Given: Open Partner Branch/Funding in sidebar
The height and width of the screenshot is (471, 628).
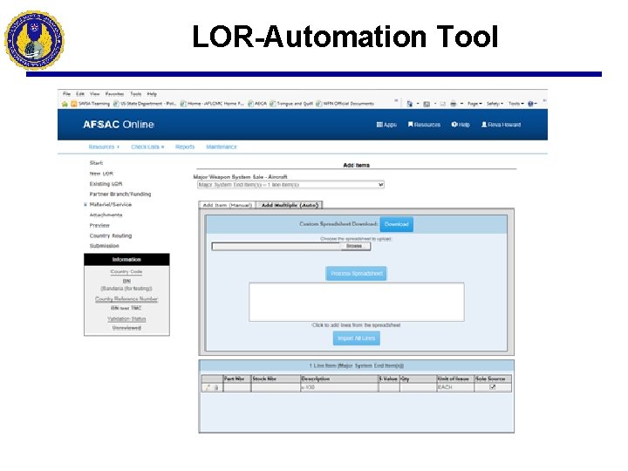Looking at the screenshot, I should click(120, 195).
